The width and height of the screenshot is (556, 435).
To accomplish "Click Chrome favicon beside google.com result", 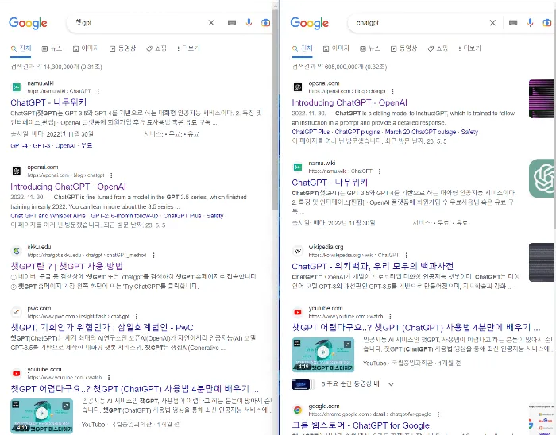I will click(298, 410).
